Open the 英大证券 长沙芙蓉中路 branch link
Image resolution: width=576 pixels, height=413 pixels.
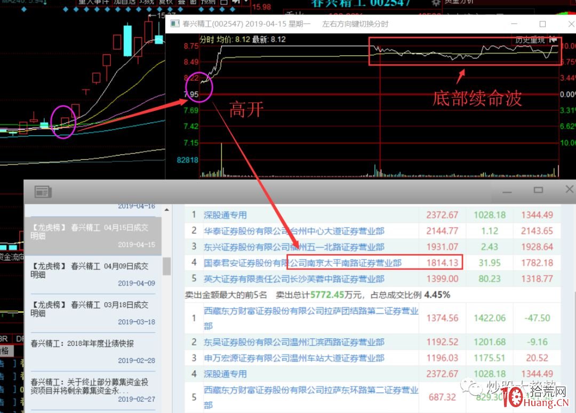pos(294,279)
